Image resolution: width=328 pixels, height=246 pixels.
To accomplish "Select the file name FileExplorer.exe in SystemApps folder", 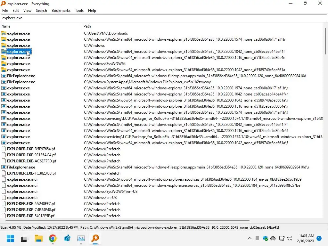I will coord(21,82).
